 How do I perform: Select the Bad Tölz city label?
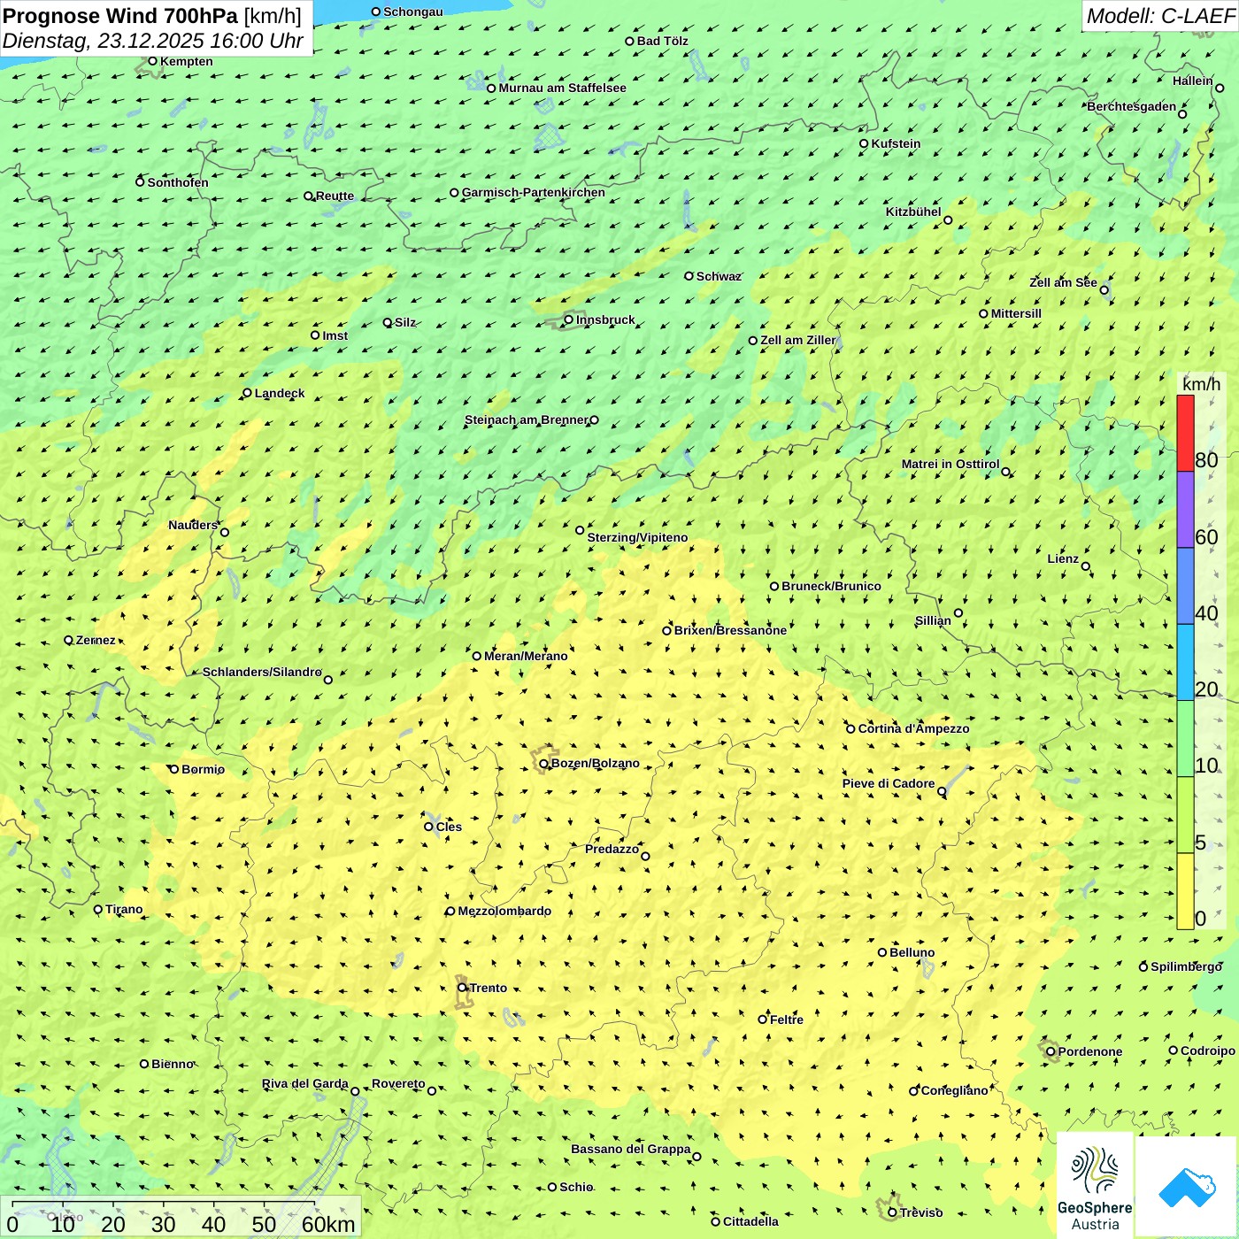point(663,41)
